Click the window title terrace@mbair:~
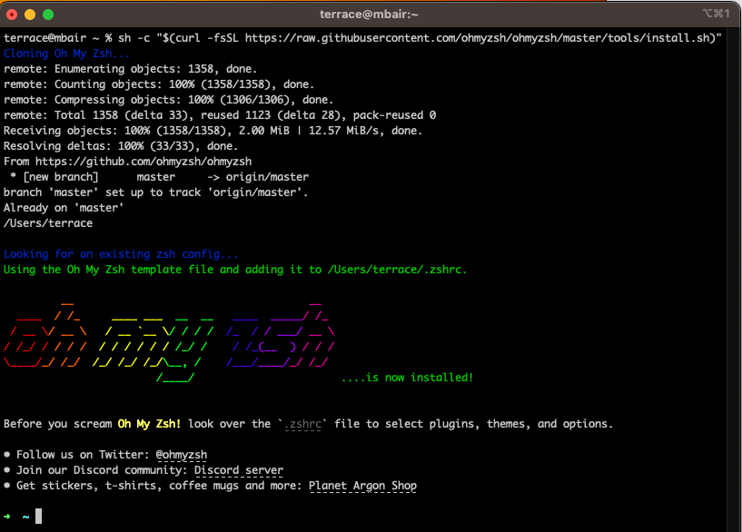 [x=369, y=15]
